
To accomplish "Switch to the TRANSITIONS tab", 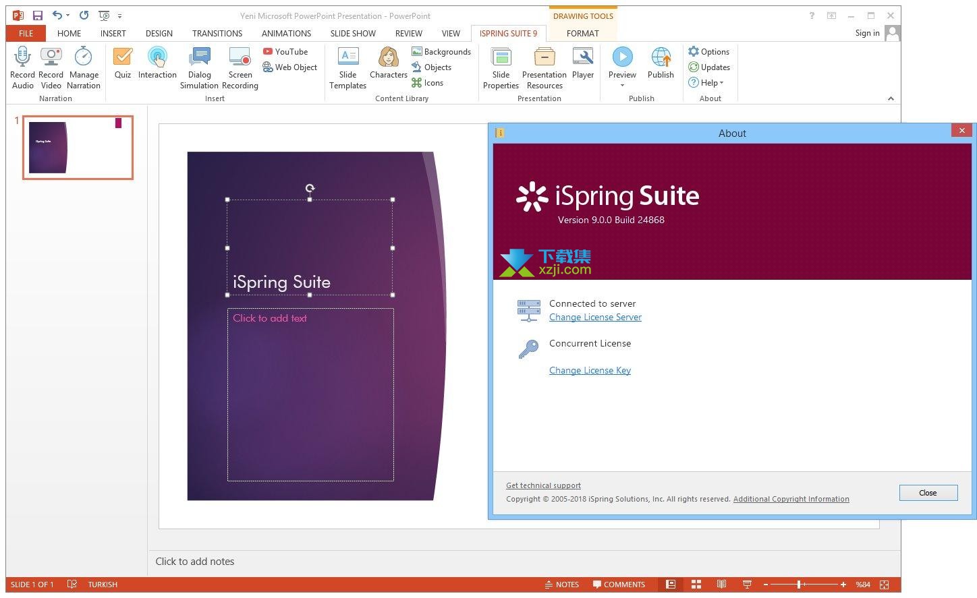I will [217, 33].
